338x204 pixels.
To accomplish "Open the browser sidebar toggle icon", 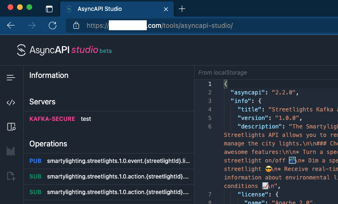I will tap(49, 9).
